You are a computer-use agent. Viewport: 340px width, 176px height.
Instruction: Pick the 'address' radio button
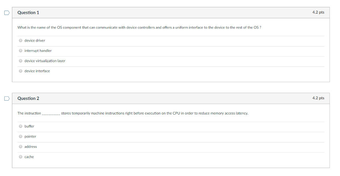[21, 146]
